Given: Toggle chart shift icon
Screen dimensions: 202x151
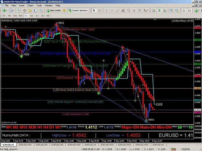Looking at the screenshot, I should (189, 10).
